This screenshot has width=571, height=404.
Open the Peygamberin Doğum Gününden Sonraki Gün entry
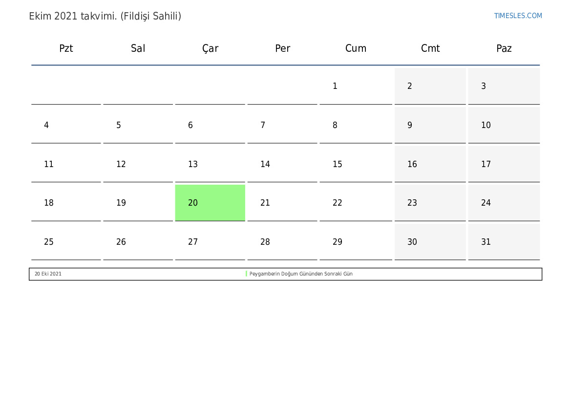301,274
